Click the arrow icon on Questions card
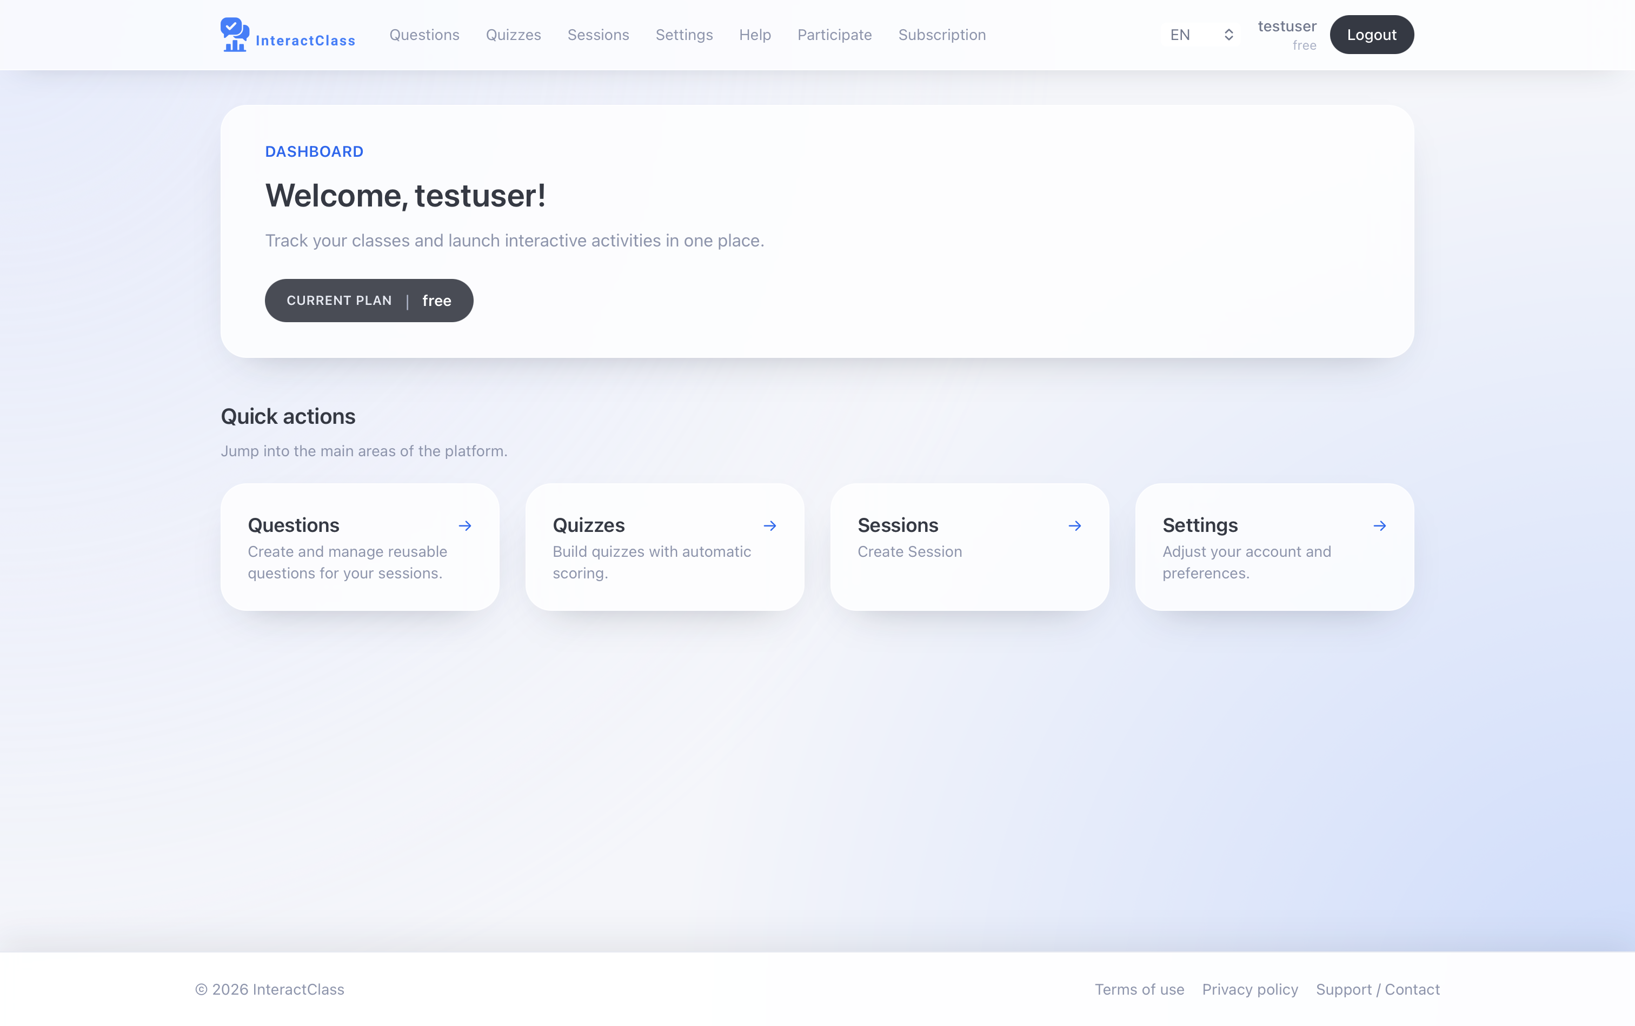The width and height of the screenshot is (1635, 1026). coord(465,526)
